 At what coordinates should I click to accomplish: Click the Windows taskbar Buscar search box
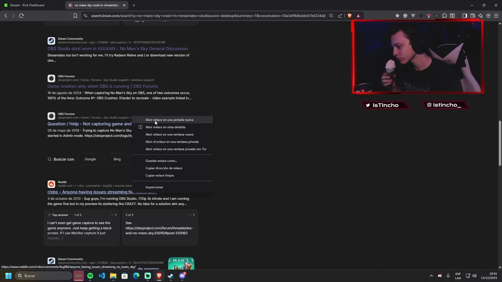(x=43, y=276)
